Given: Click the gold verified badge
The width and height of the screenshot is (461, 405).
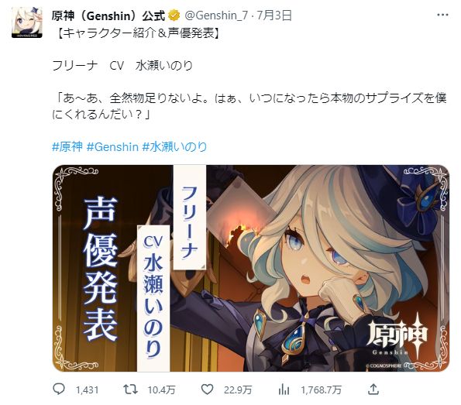Looking at the screenshot, I should pyautogui.click(x=174, y=15).
